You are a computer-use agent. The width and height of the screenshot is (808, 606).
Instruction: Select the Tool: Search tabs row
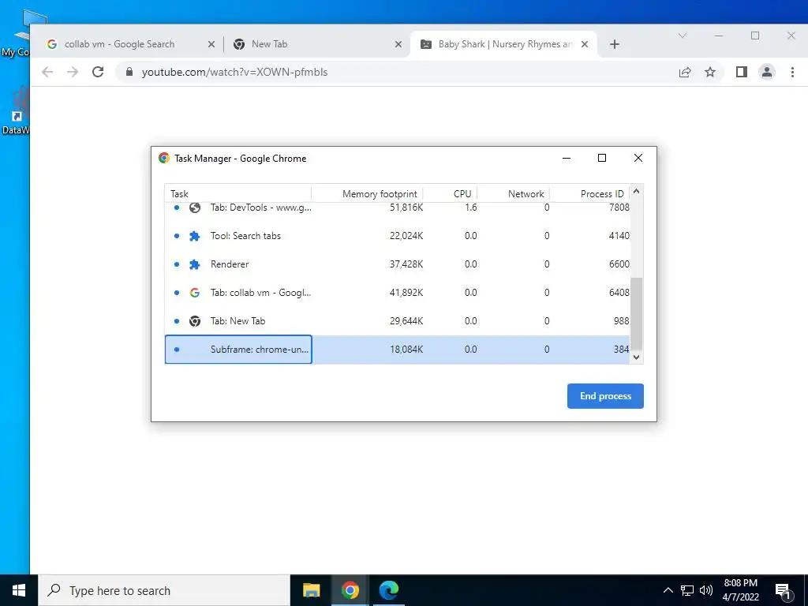[x=397, y=236]
